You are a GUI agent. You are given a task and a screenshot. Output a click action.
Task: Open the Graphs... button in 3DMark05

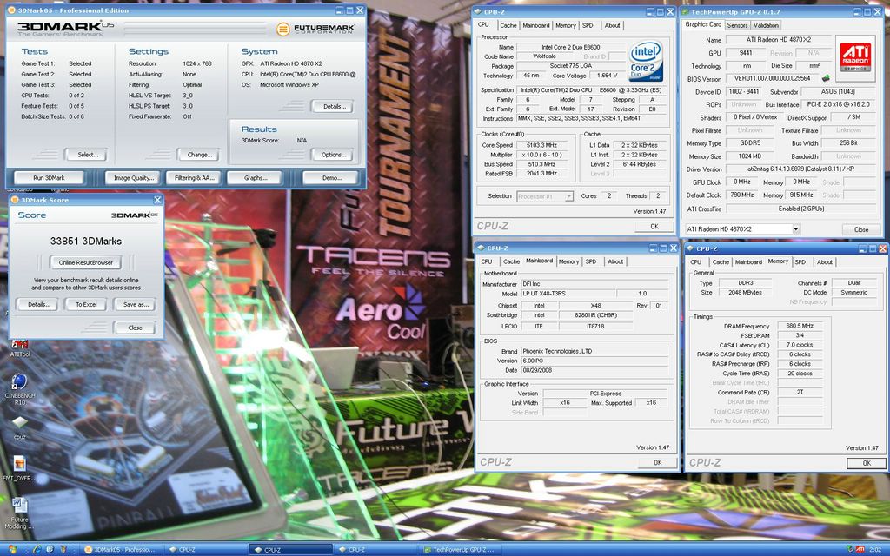point(256,178)
